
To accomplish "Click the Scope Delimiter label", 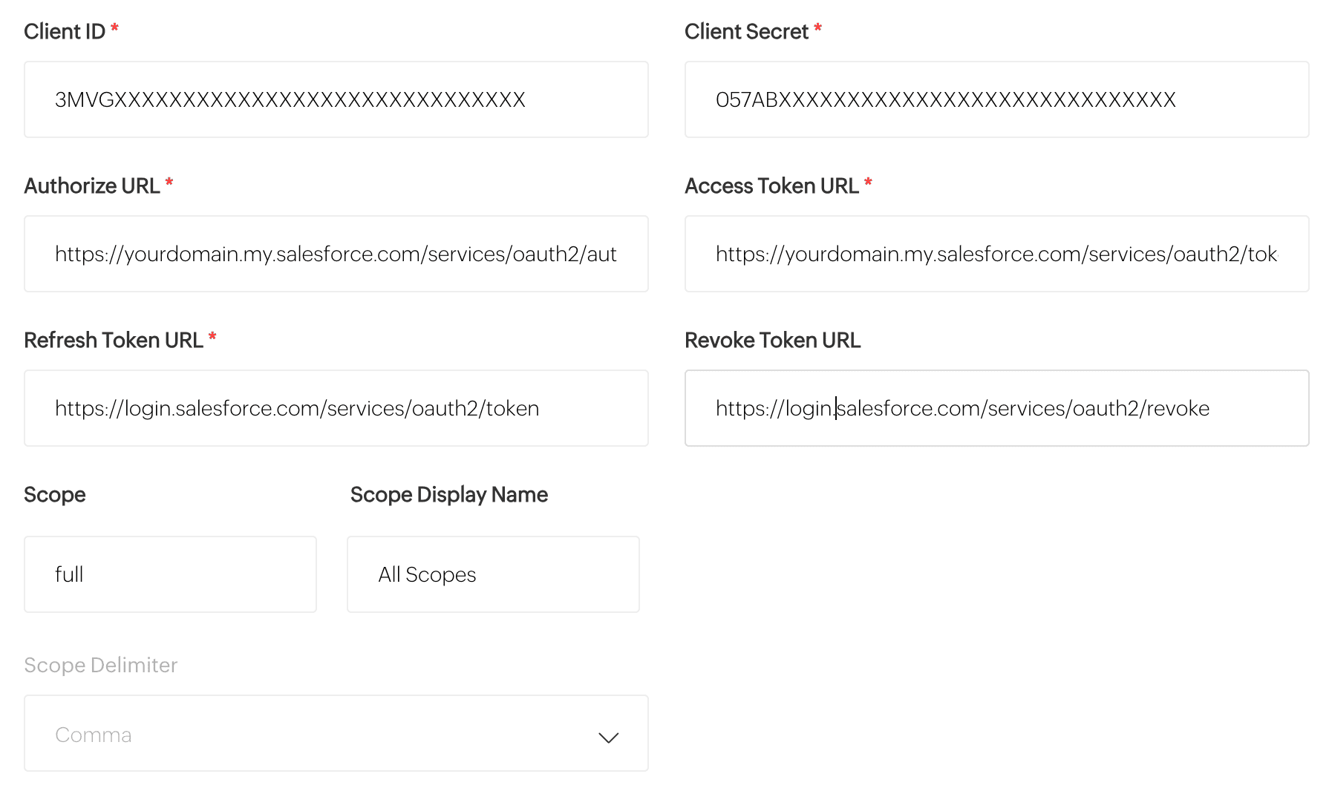I will [x=101, y=665].
